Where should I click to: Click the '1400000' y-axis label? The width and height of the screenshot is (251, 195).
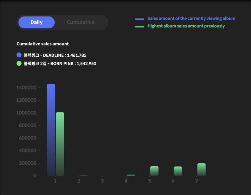click(x=26, y=87)
